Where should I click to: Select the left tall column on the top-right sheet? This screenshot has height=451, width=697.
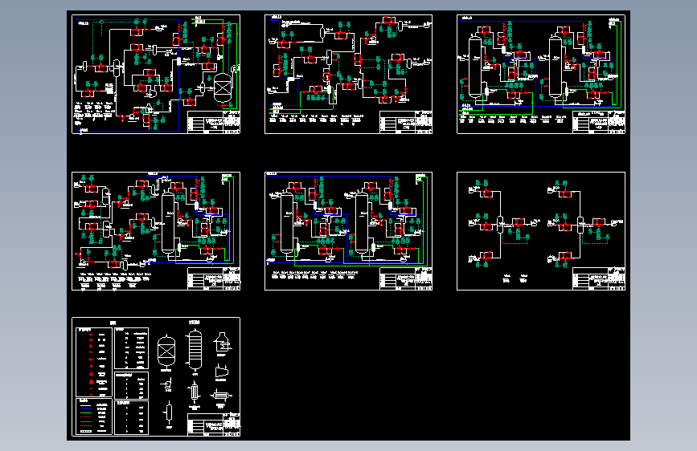tap(475, 67)
